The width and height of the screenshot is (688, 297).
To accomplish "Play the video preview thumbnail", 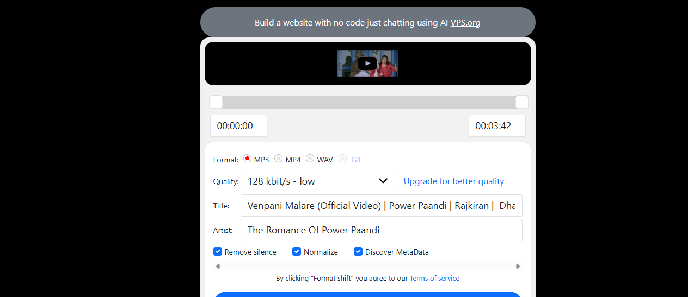I will tap(367, 64).
